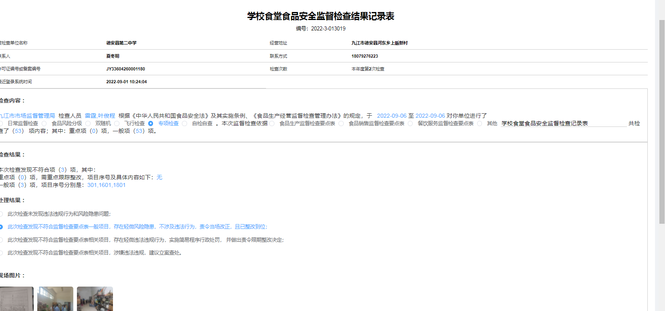Pick the 餐饮服务监督检查要点表 option
This screenshot has width=665, height=311.
pyautogui.click(x=410, y=124)
